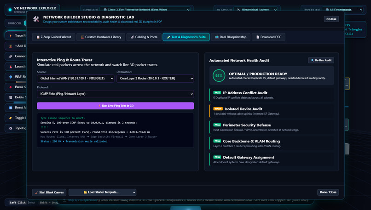Click 'Success rate is 100 percent' terminal line
This screenshot has height=210, width=371.
coord(95,132)
